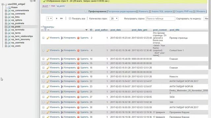Open the column sort options triangle before ID

point(86,30)
